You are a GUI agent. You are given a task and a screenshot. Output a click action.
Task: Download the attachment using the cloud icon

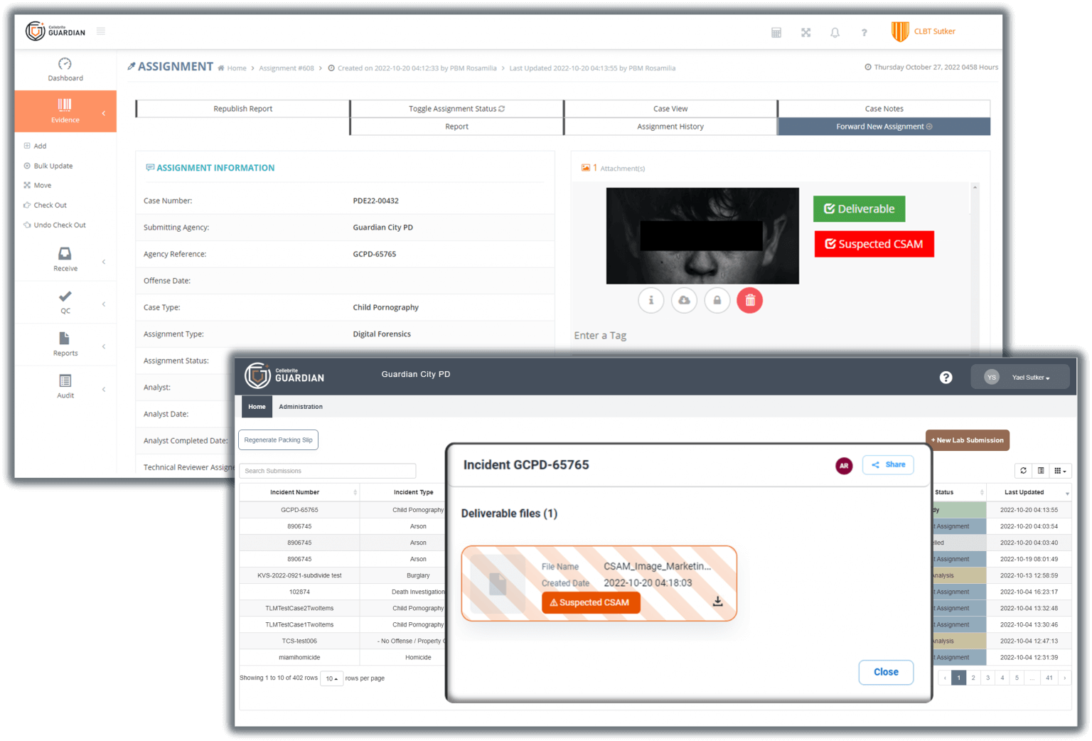click(684, 300)
